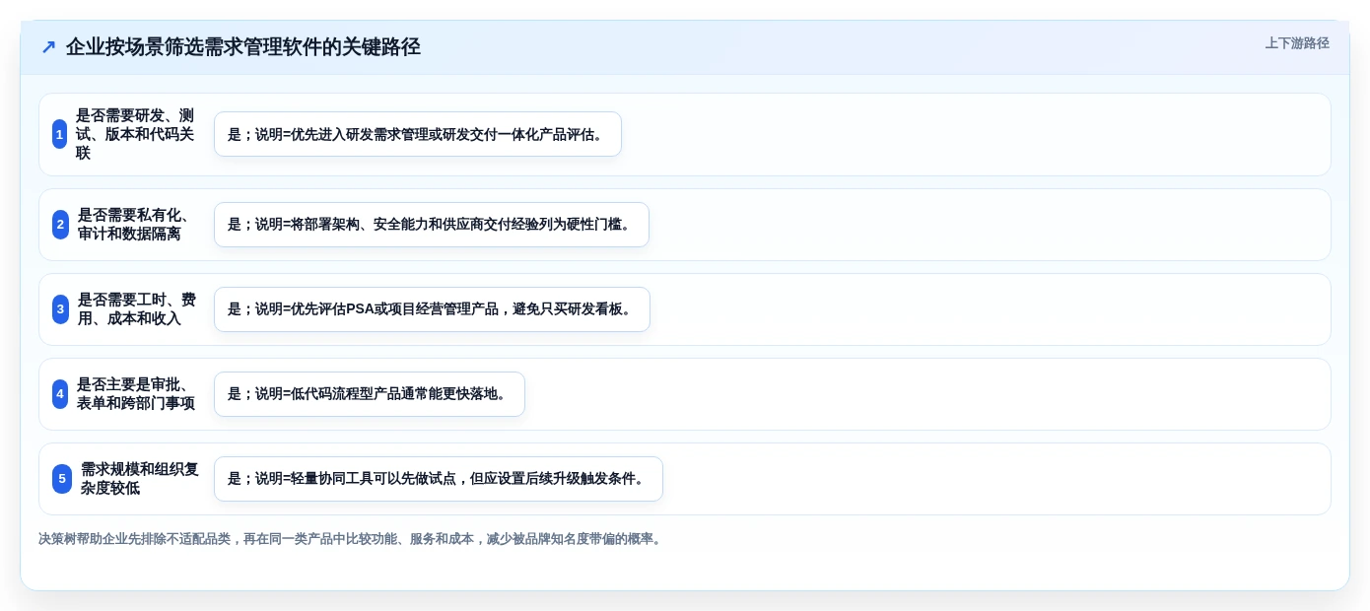
Task: Select 是否需要私有化、审计和数据隔离 label
Action: (136, 225)
